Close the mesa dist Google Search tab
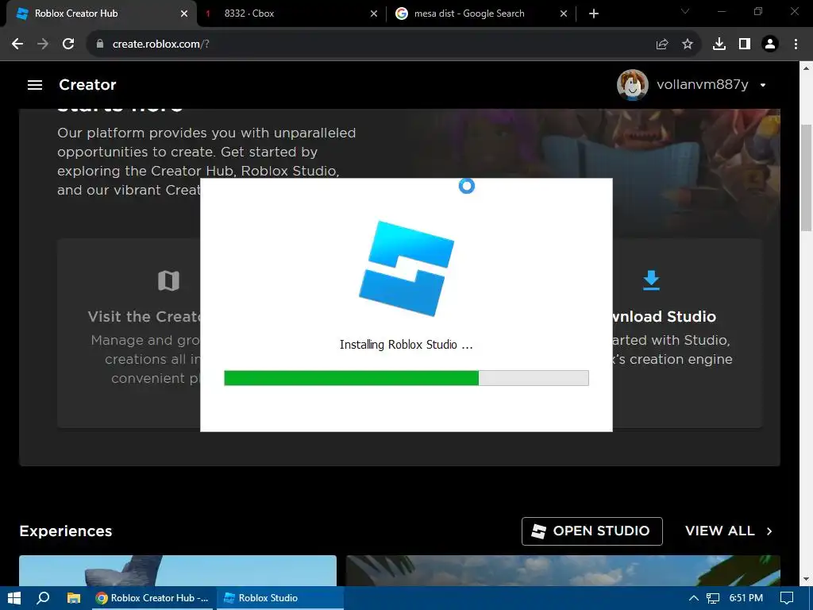 point(564,14)
